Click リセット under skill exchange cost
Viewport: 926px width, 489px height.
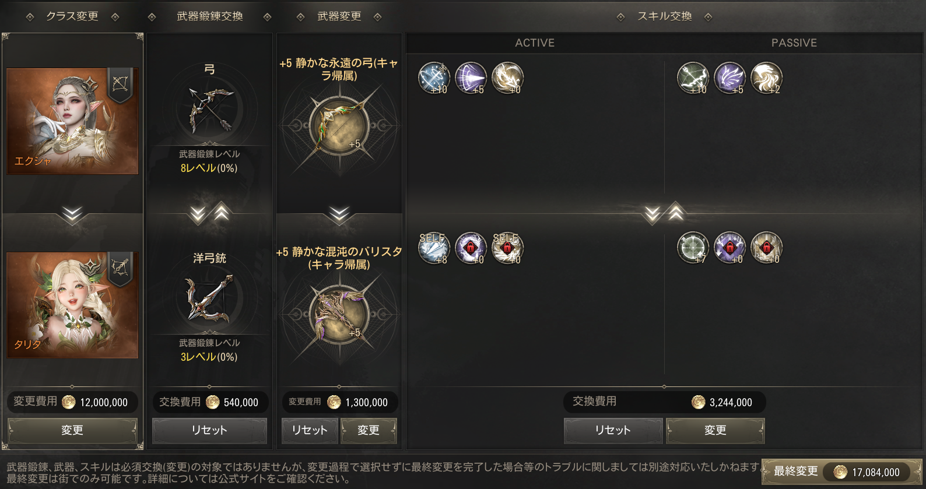[613, 430]
